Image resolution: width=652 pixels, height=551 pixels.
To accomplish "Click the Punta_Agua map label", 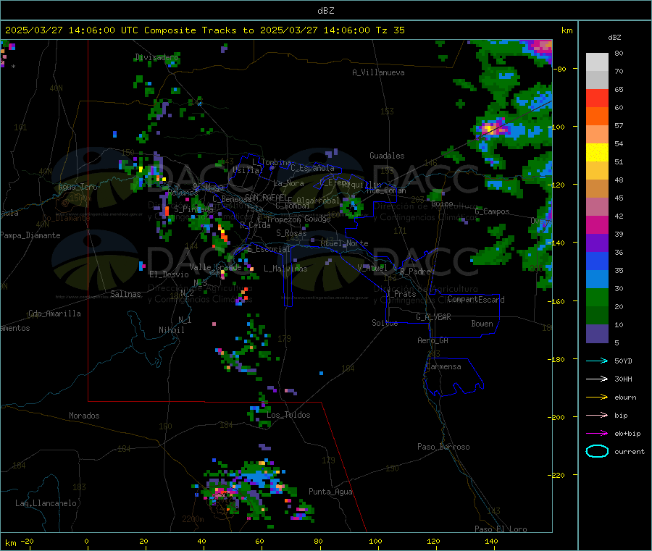I will point(330,492).
